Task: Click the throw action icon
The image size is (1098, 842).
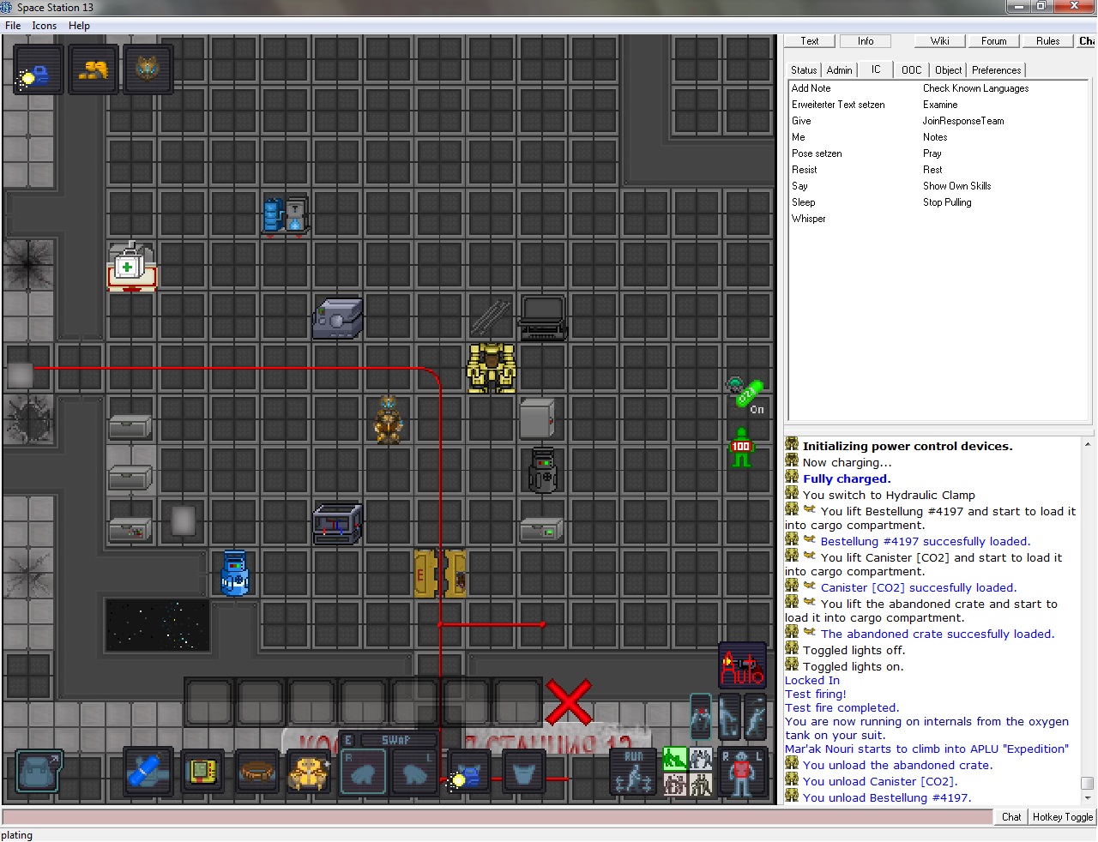Action: (755, 717)
